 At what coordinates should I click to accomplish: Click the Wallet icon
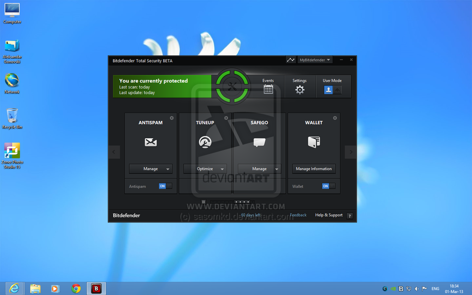[x=313, y=142]
